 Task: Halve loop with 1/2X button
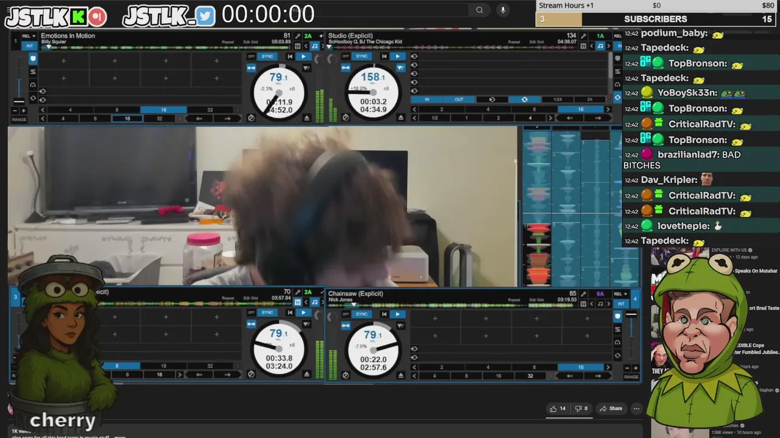[558, 100]
